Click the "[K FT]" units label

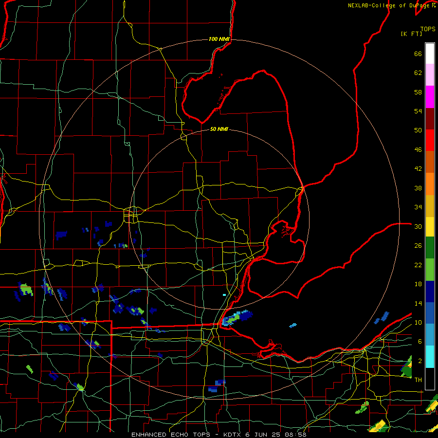click(411, 34)
